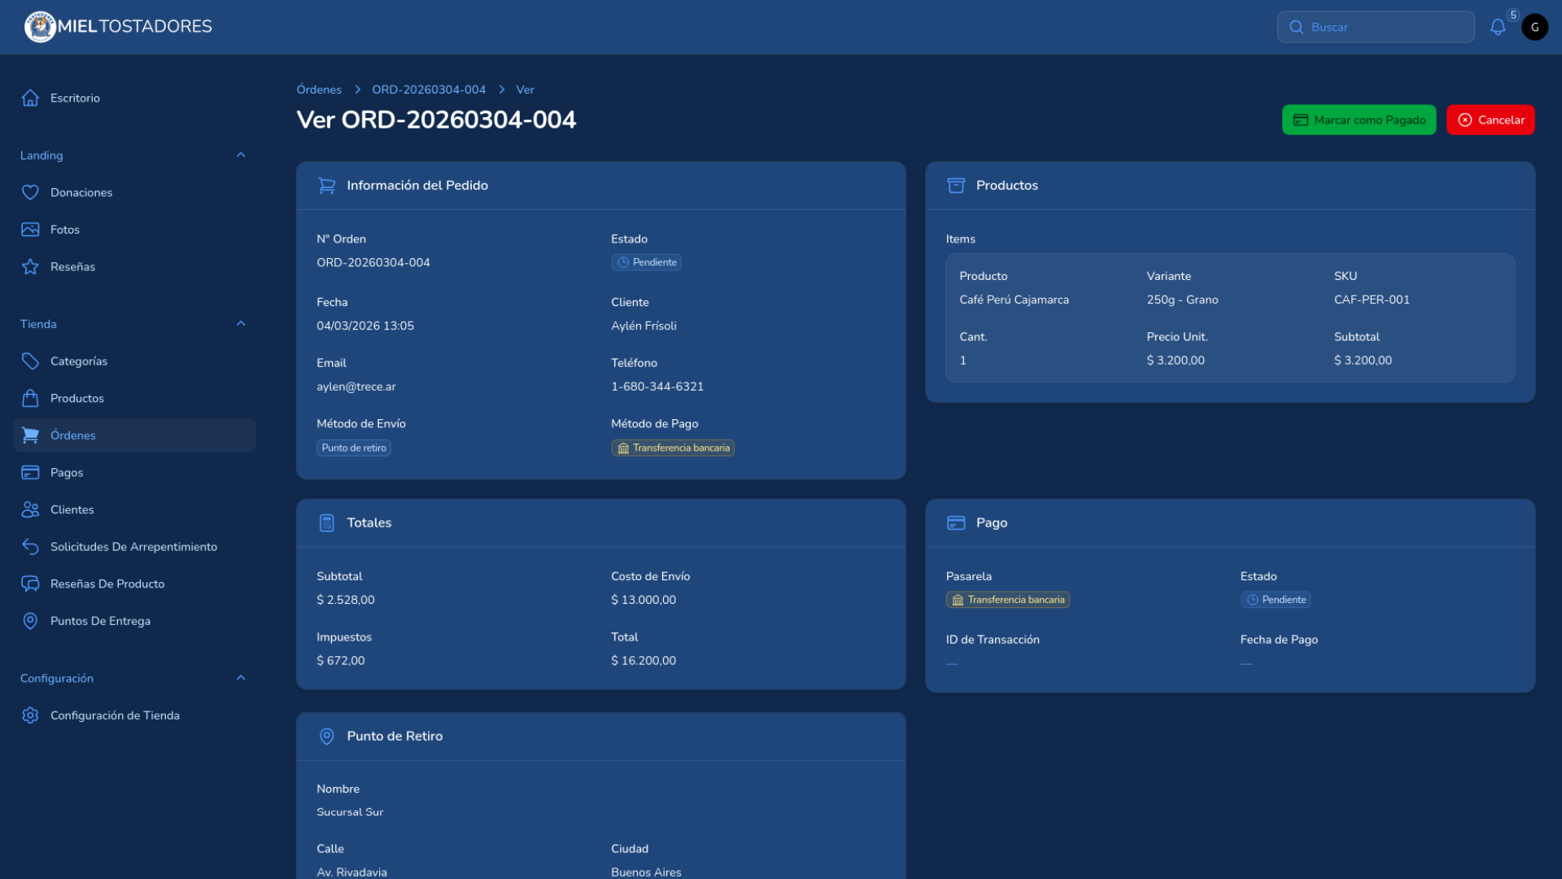Click the product name Café Perú Cajamarca
Screen dimensions: 1562x879
point(1014,300)
